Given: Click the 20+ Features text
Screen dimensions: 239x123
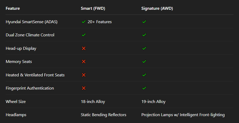Looking at the screenshot, I should click(100, 22).
